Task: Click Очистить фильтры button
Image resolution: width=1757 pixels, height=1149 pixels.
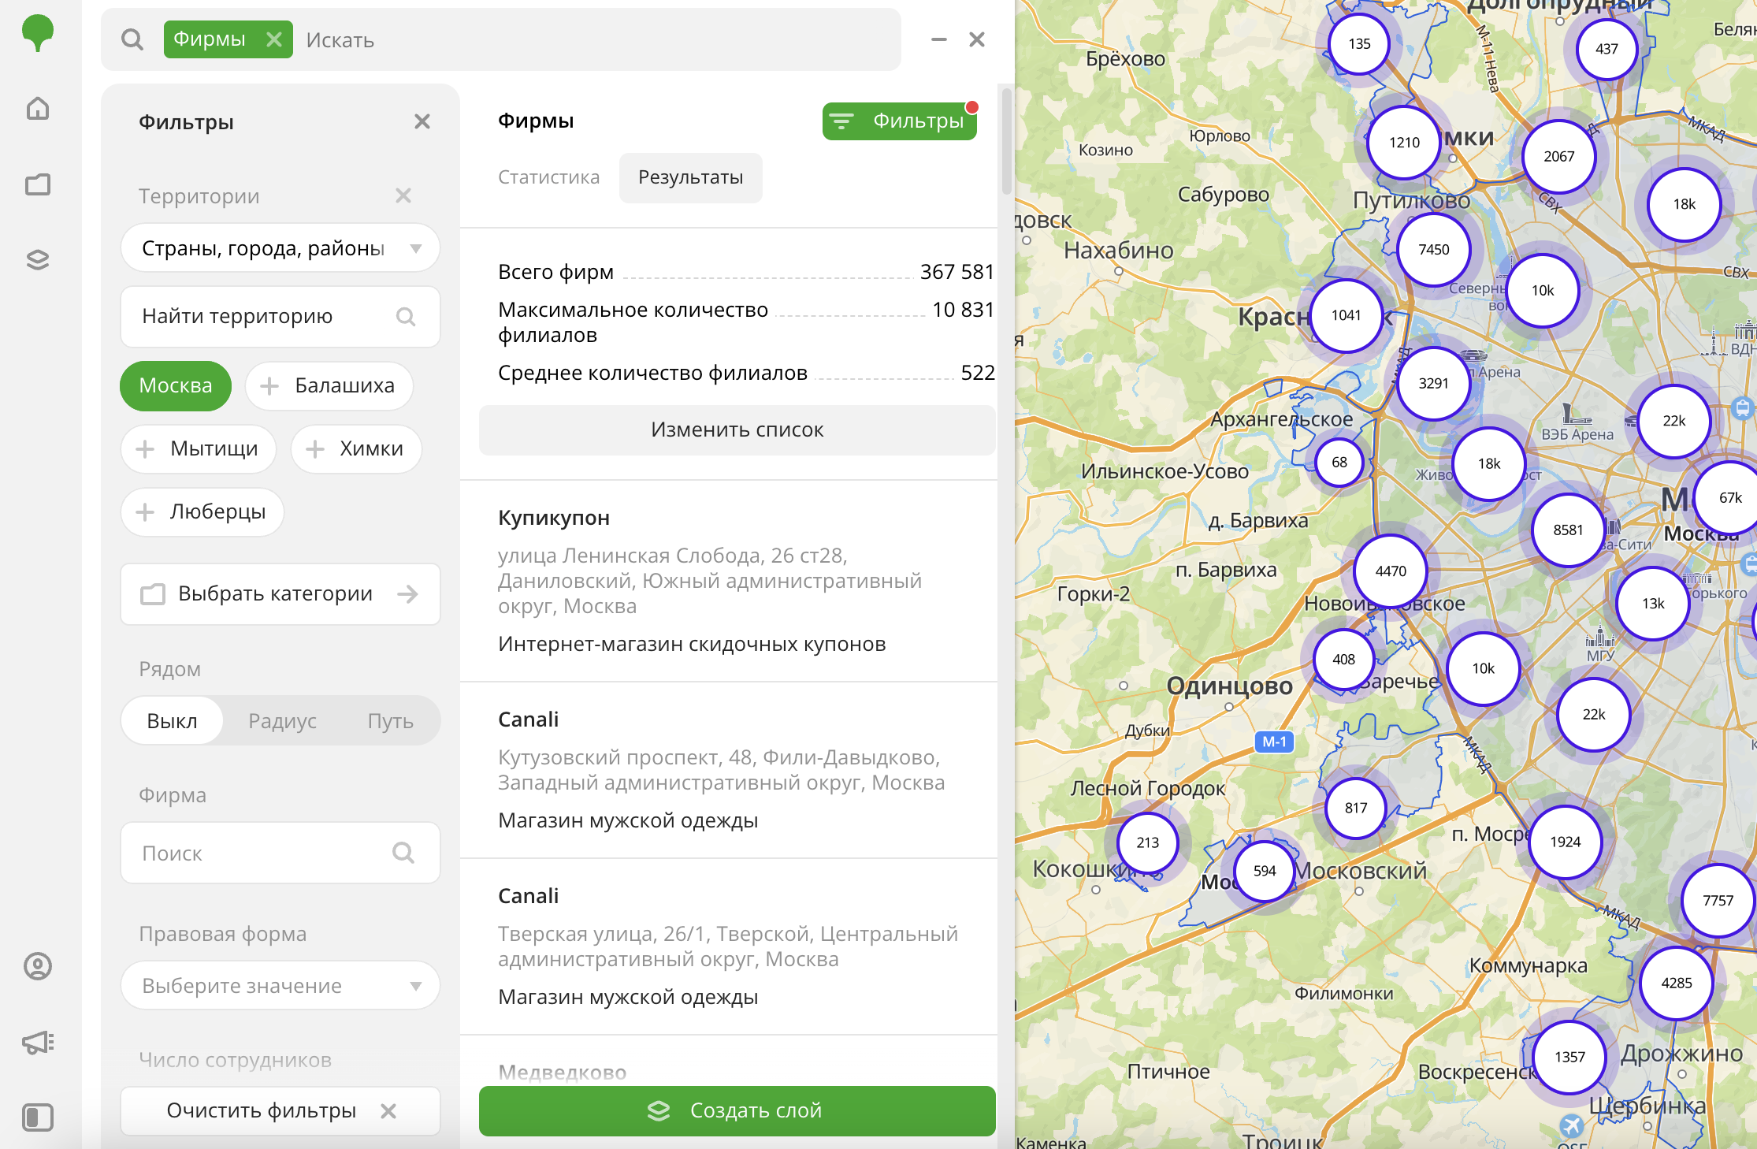Action: 280,1111
